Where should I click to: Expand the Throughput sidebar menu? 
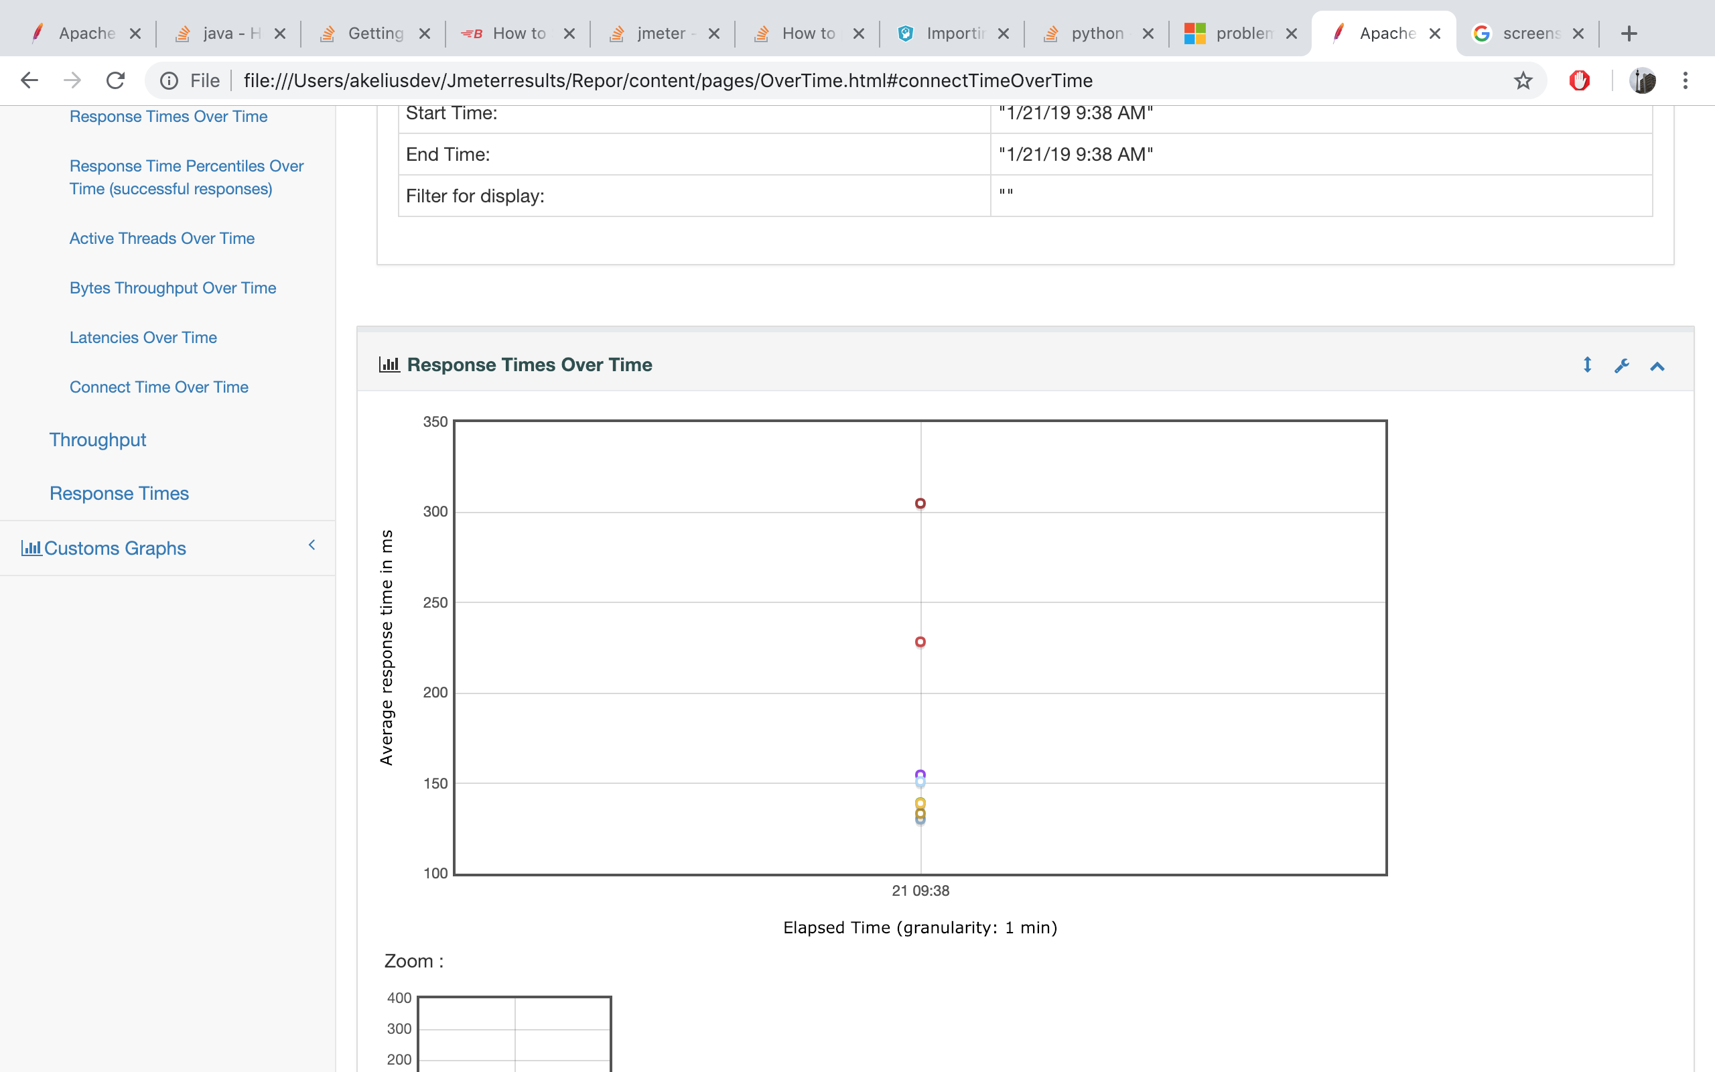point(98,440)
